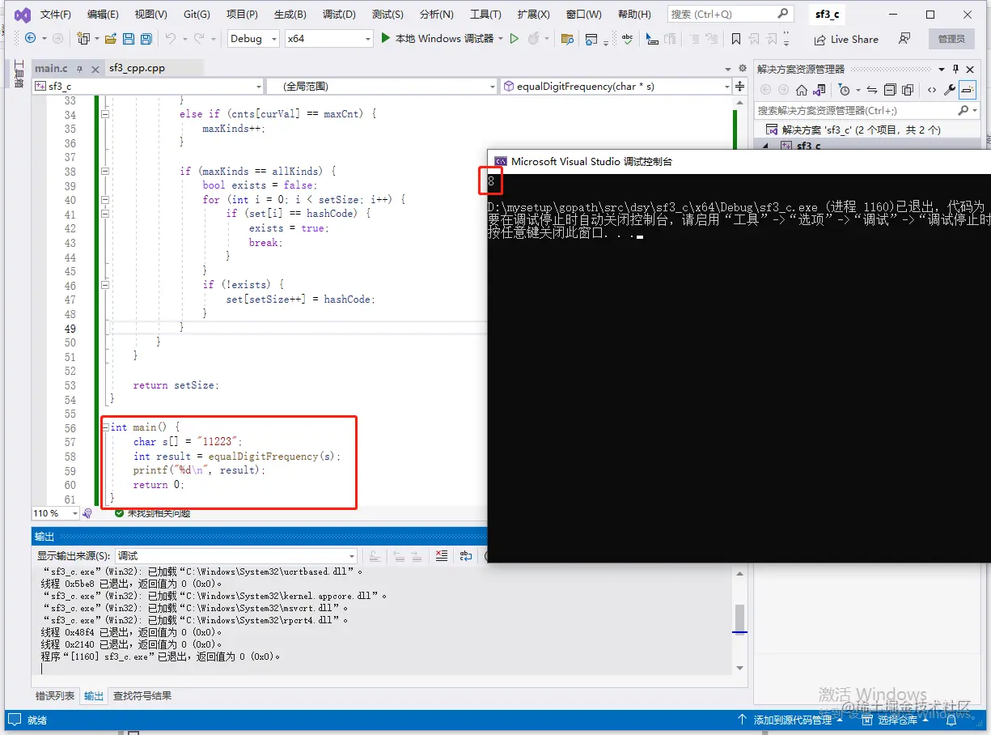Click the undo arrow icon
The width and height of the screenshot is (991, 735).
click(x=170, y=38)
